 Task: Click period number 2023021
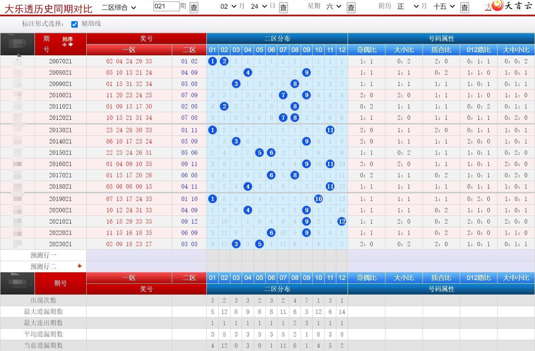pyautogui.click(x=60, y=244)
